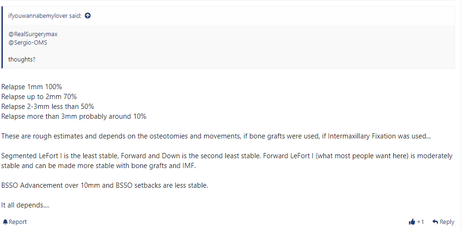Click the empty area of quoted box
Screen dimensions: 463x230
pos(266,47)
